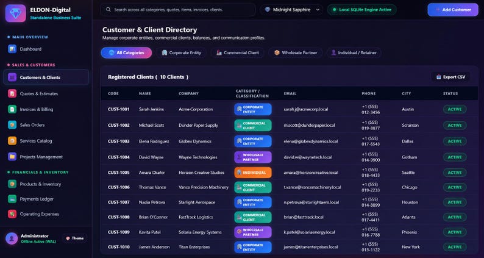Viewport: 484px width, 258px height.
Task: Click the ELDON-Digital diamond logo icon
Action: coord(15,13)
